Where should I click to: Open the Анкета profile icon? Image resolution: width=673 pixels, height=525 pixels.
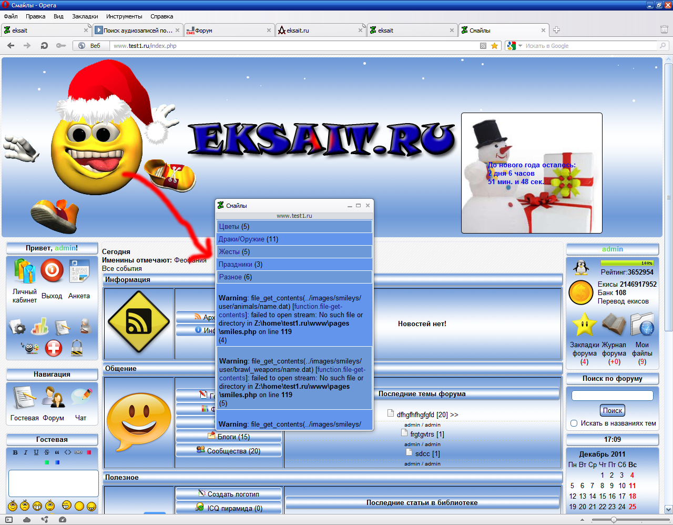pyautogui.click(x=79, y=271)
